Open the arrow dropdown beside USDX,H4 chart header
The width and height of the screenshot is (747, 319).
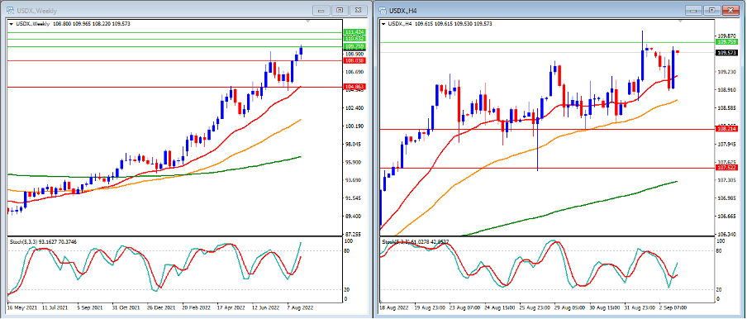click(x=383, y=23)
